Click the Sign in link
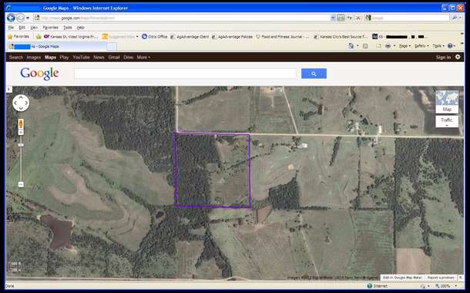This screenshot has height=293, width=470. tap(443, 57)
